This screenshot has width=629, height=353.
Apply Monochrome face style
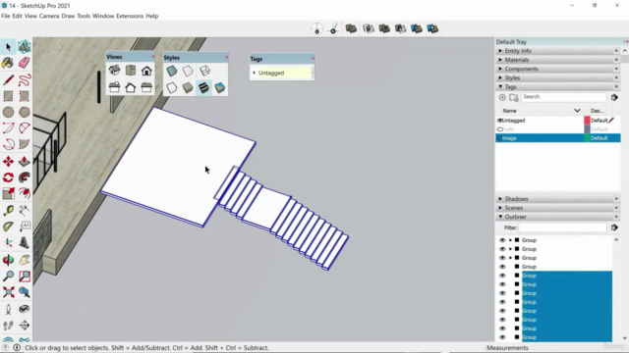click(x=220, y=87)
